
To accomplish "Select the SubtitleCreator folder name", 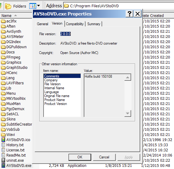I will 19,124.
